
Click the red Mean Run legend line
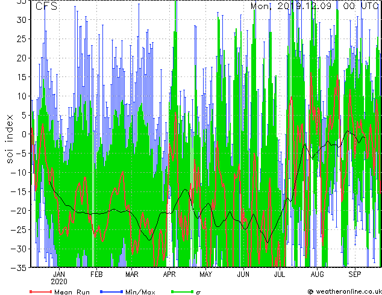point(40,291)
